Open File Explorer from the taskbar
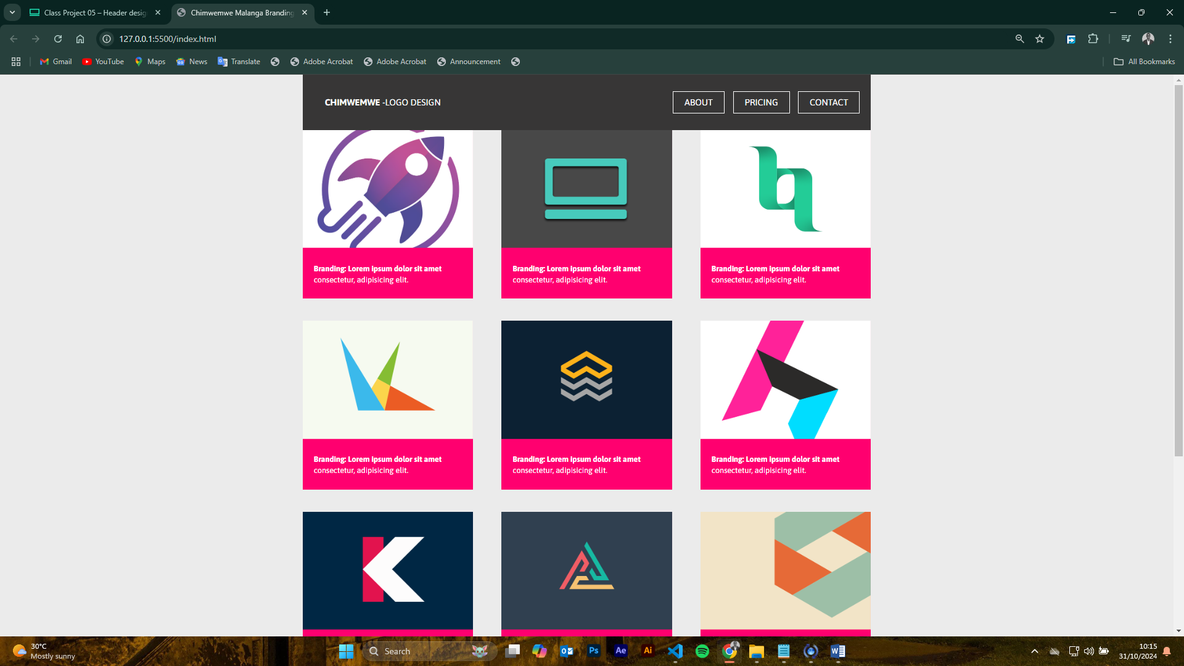 click(x=757, y=651)
